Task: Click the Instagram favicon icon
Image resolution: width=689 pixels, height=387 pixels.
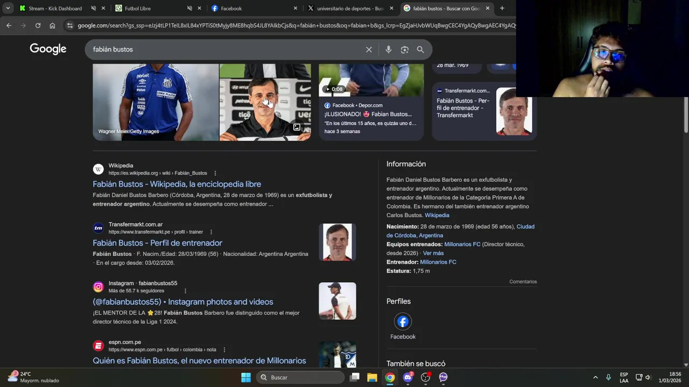Action: point(98,287)
